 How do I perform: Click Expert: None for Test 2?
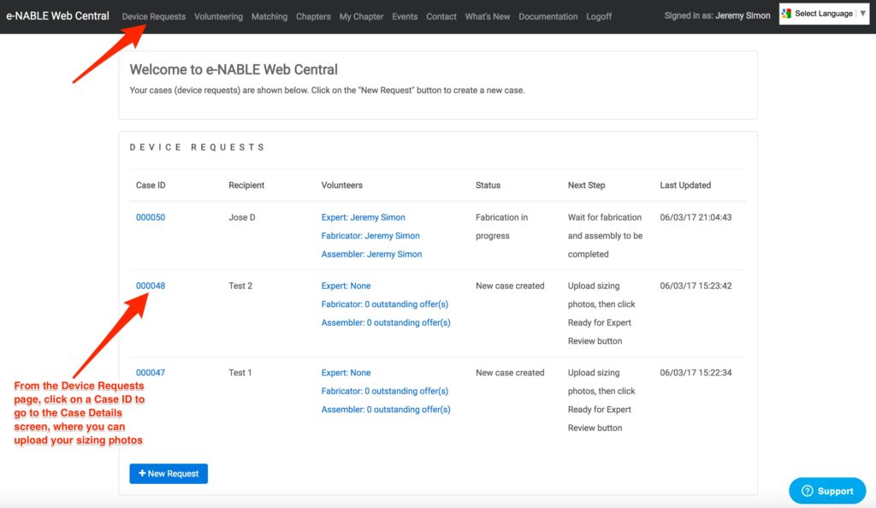(x=346, y=286)
